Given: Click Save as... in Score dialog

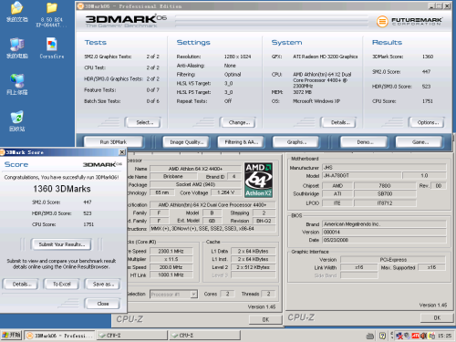Looking at the screenshot, I should click(102, 285).
